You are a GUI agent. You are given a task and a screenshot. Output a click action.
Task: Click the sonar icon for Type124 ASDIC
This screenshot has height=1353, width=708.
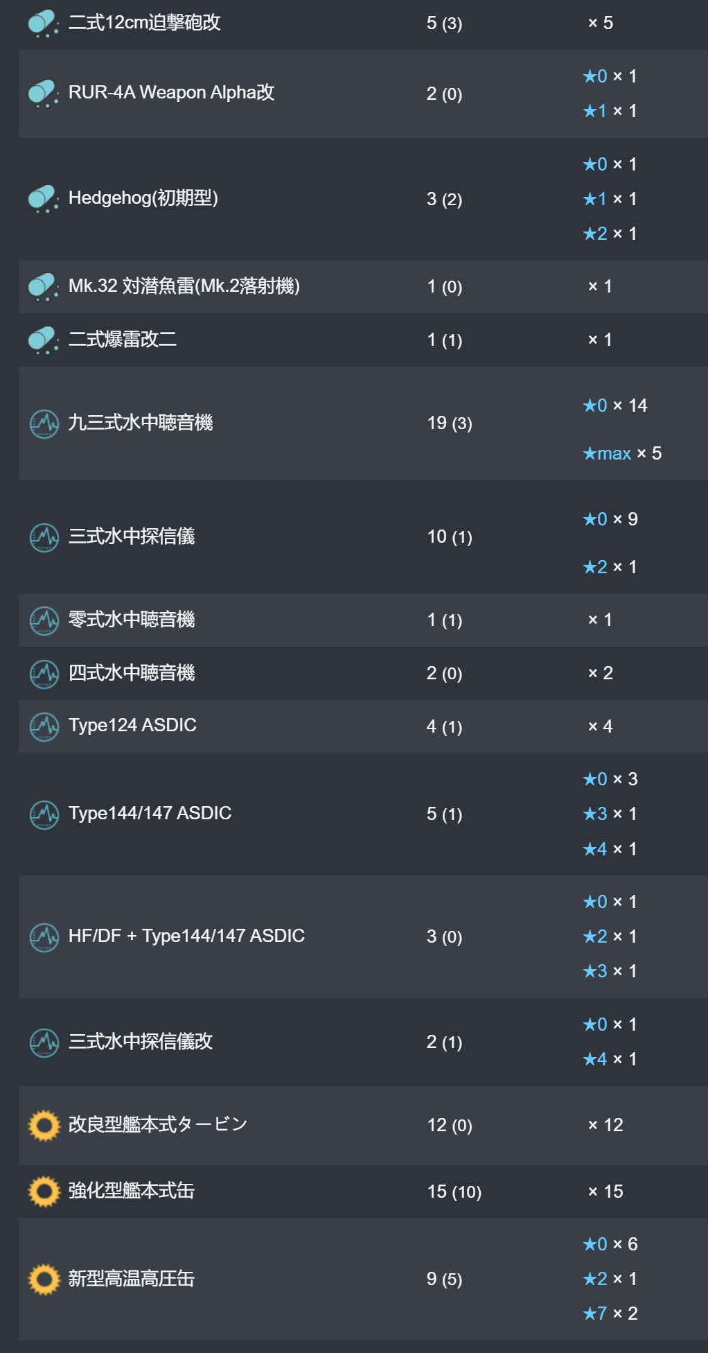[x=44, y=726]
